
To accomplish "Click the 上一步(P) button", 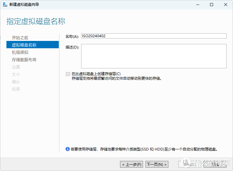I will pos(131,164).
